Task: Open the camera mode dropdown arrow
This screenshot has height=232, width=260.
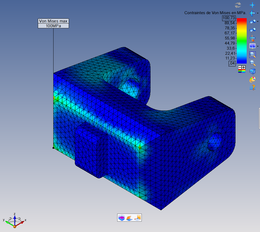Action: 257,22
